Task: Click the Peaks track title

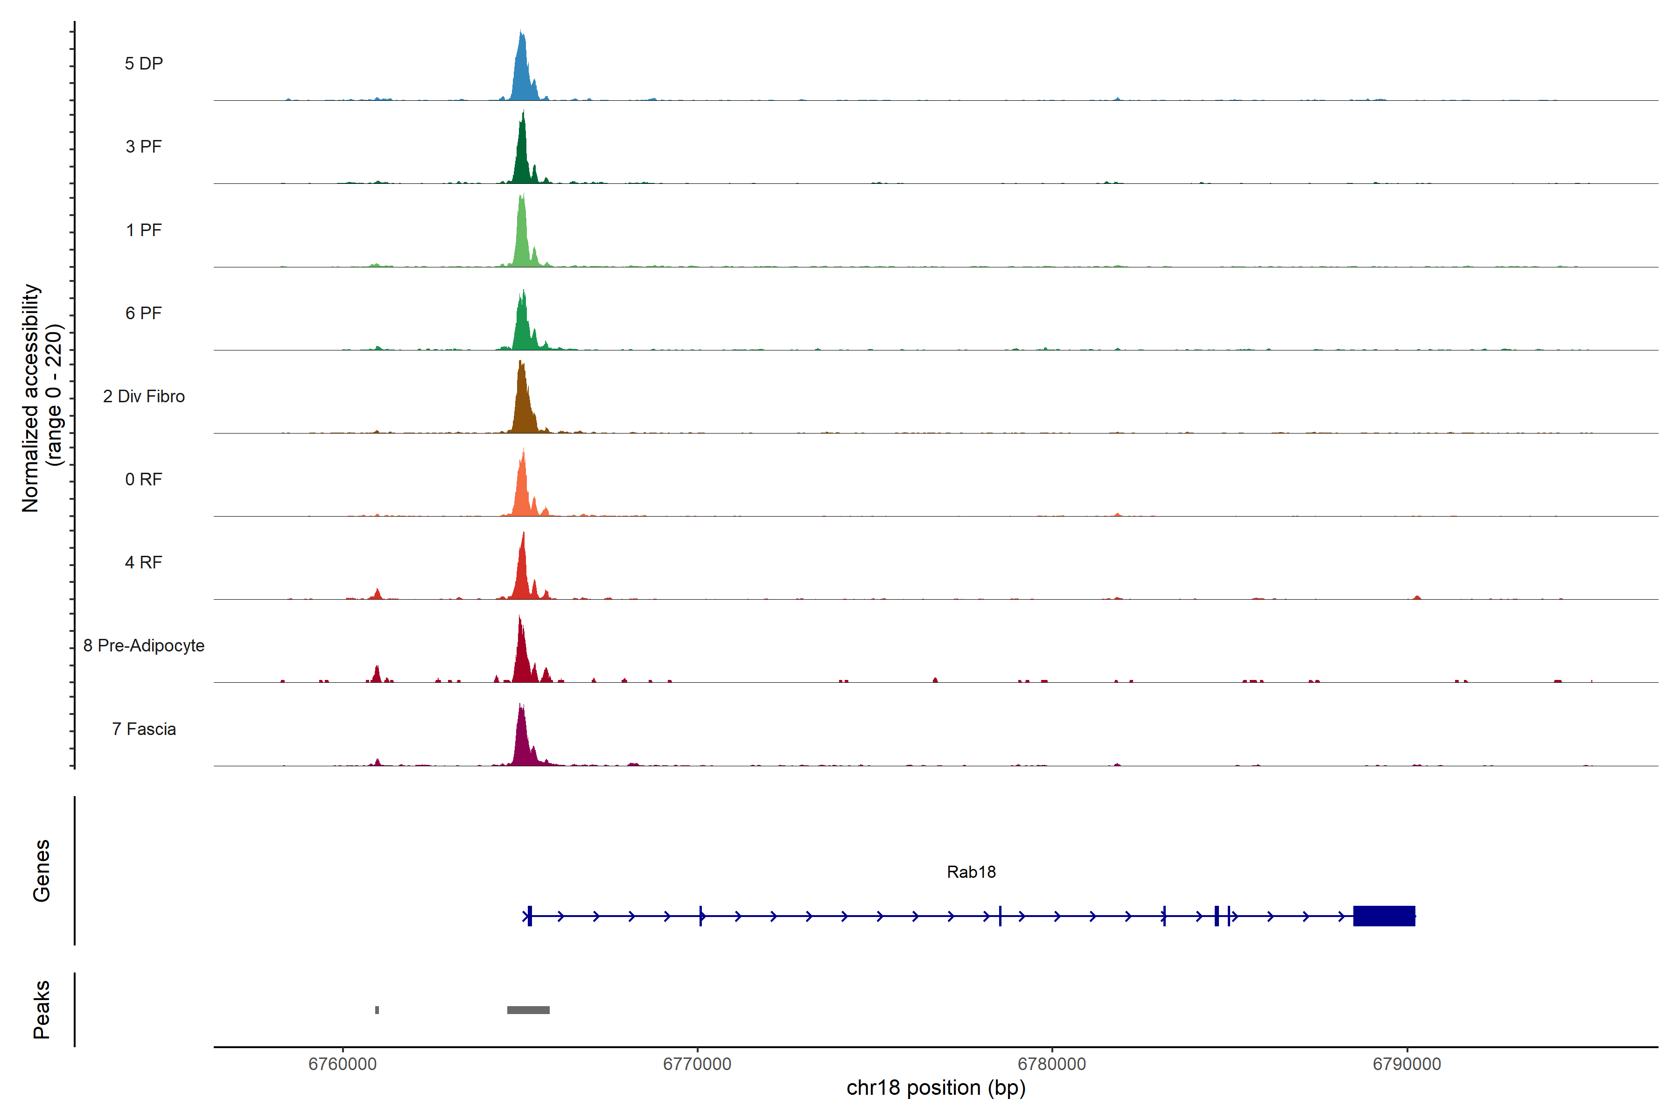Action: coord(42,1009)
